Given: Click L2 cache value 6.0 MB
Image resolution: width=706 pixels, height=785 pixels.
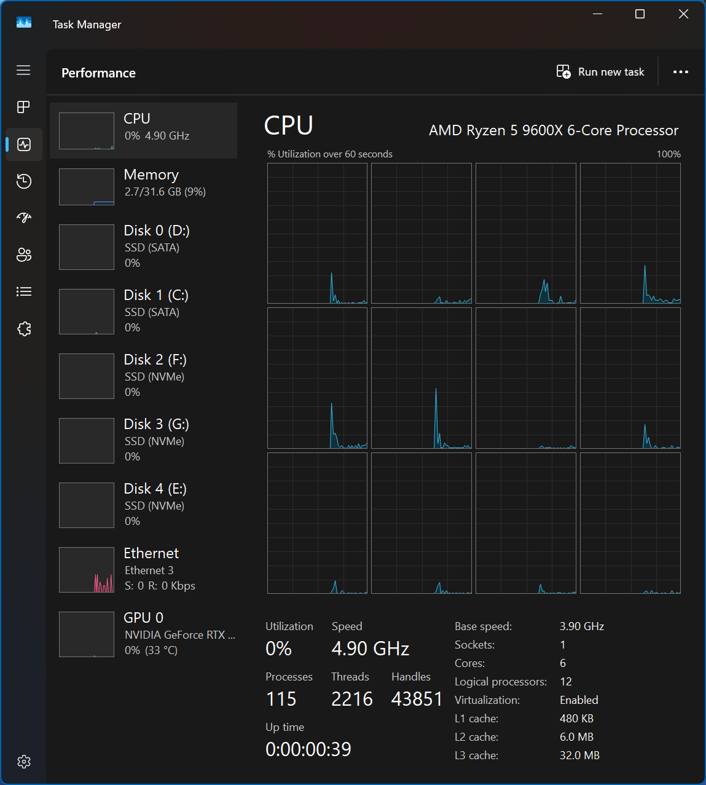Looking at the screenshot, I should pos(576,737).
